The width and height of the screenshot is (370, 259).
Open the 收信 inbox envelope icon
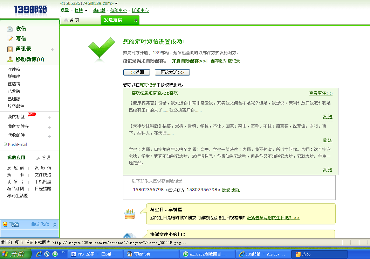[10, 29]
